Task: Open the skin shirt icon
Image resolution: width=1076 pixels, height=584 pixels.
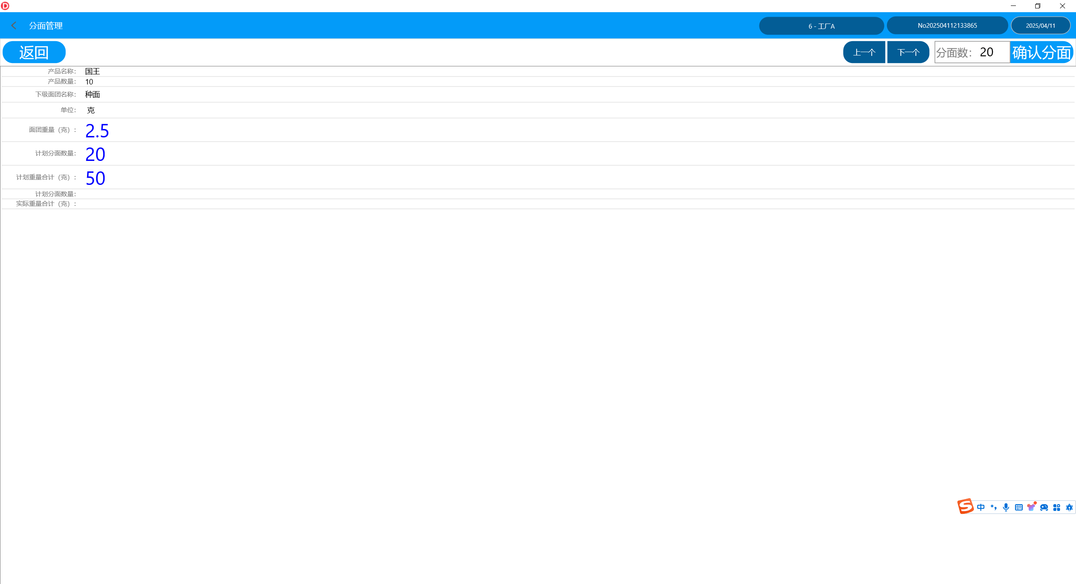Action: tap(1031, 507)
